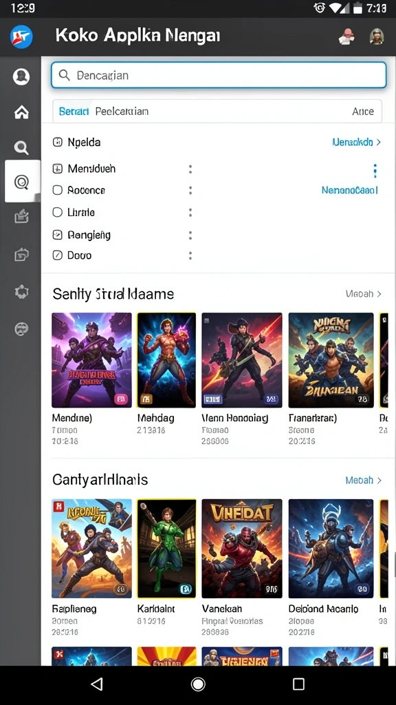This screenshot has width=396, height=705.
Task: Click the Delpond Mcanlp title text
Action: [323, 609]
